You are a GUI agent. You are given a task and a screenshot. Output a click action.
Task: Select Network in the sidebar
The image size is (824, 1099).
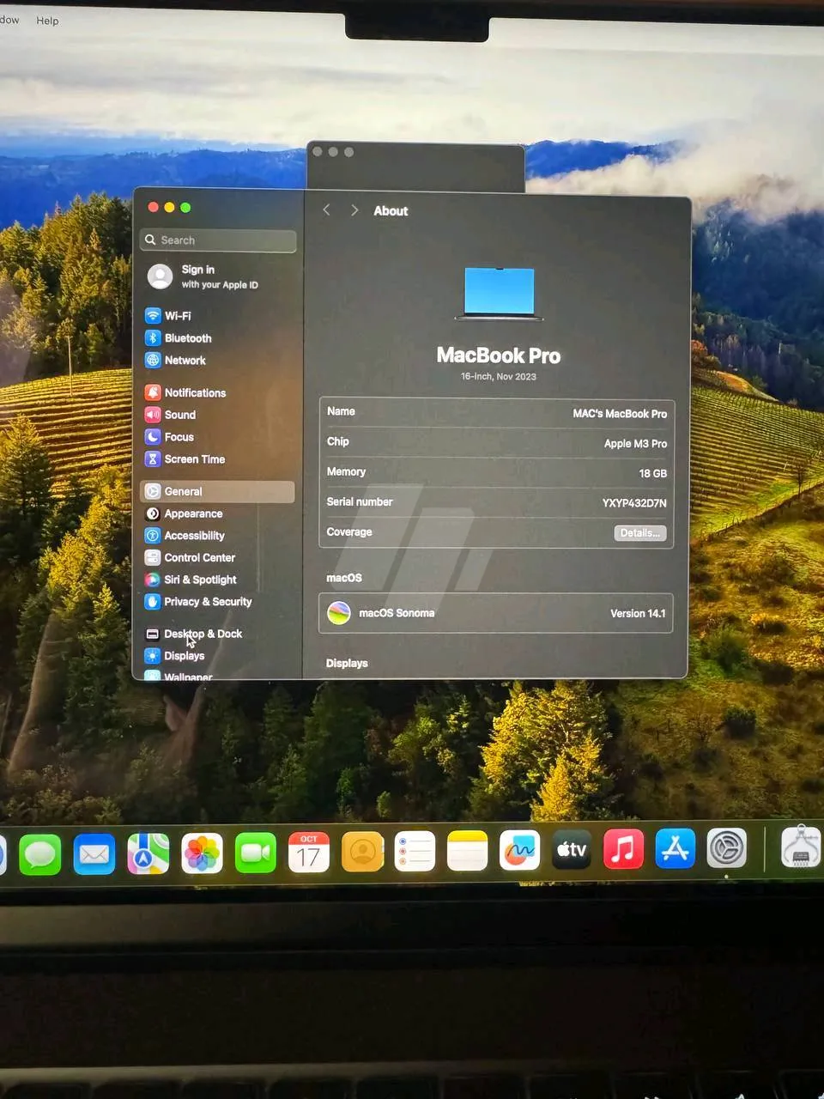point(176,361)
